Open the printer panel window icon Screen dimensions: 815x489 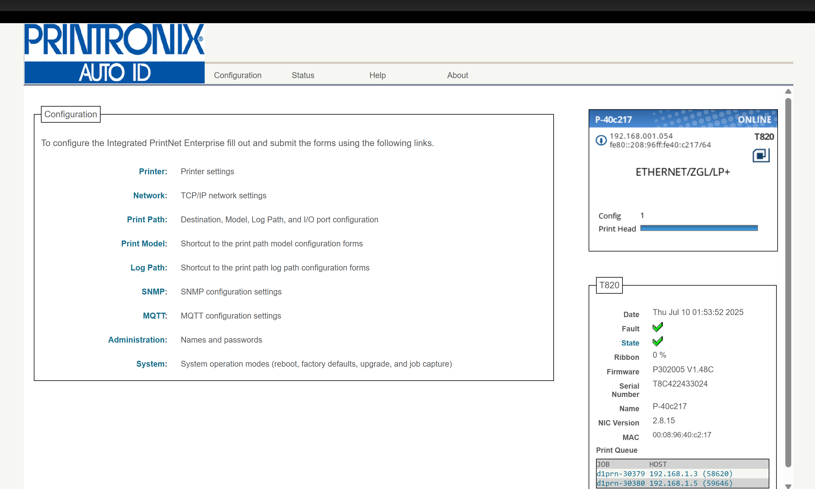pyautogui.click(x=761, y=155)
